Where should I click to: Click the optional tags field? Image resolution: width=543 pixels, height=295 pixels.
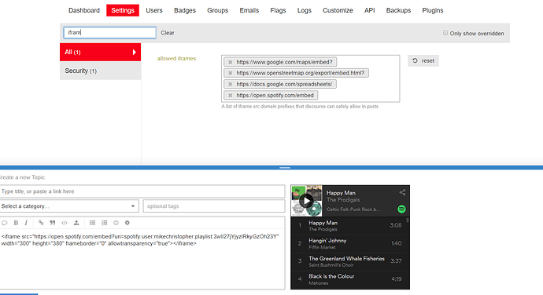[214, 206]
